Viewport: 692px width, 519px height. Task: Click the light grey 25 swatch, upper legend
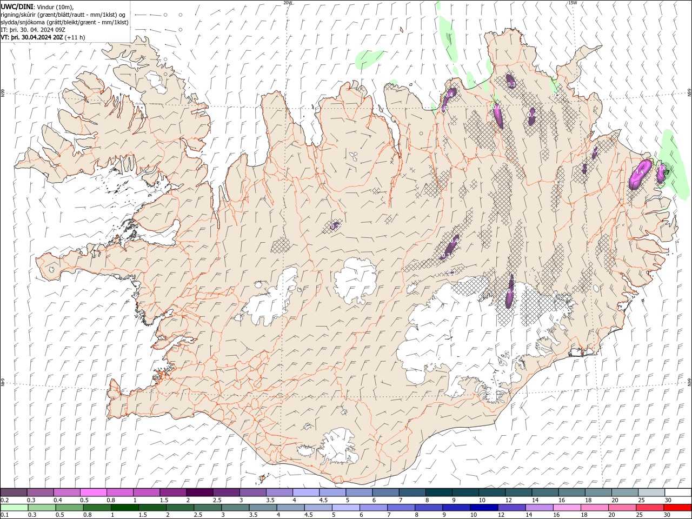(x=651, y=492)
